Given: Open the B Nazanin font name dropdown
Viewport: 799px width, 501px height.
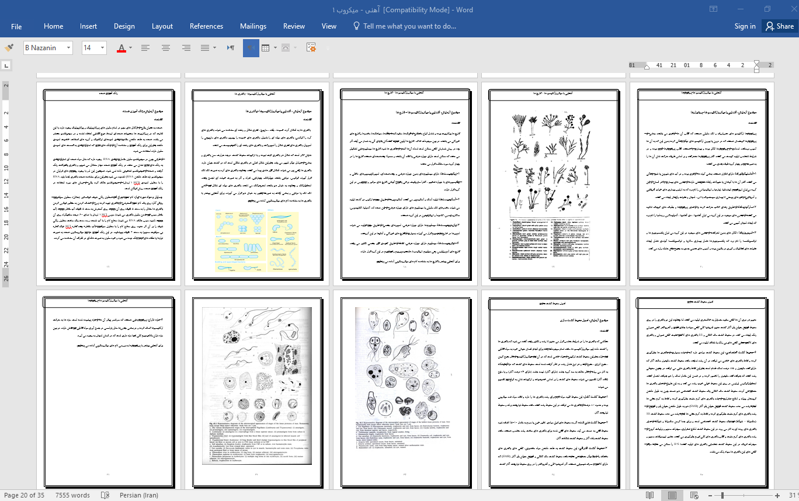Looking at the screenshot, I should tap(69, 48).
